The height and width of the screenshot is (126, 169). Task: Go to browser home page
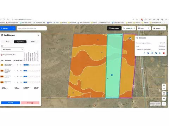(8, 20)
